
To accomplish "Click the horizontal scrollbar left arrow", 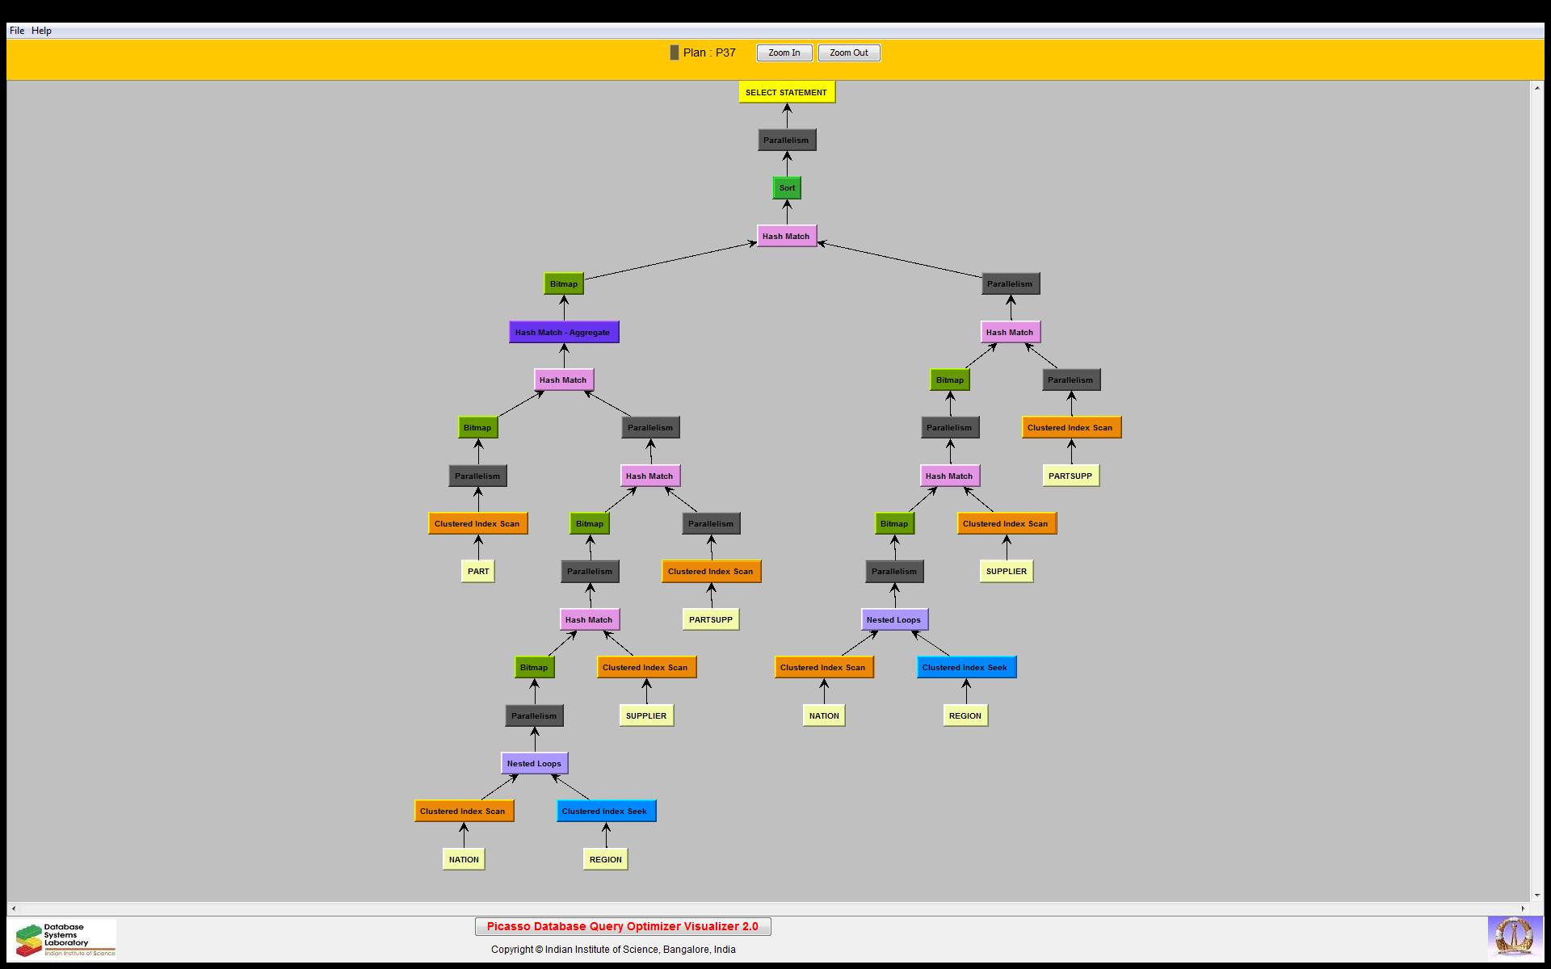I will pos(14,908).
